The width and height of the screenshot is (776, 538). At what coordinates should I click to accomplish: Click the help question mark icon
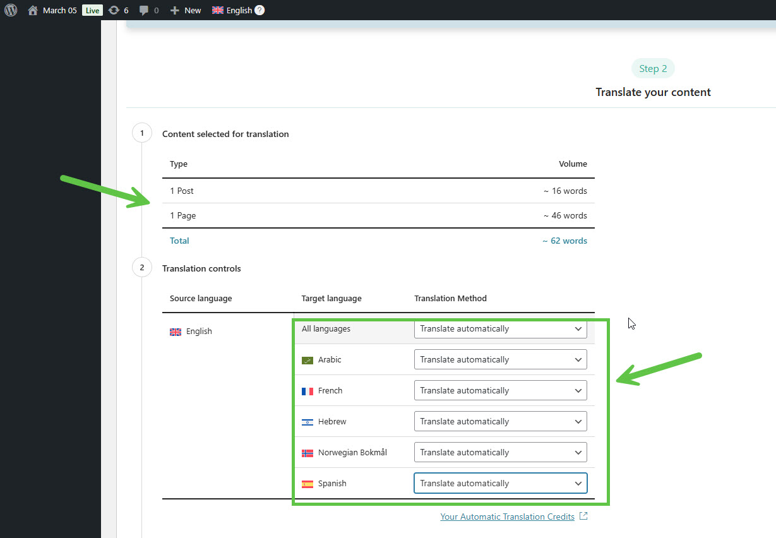pyautogui.click(x=260, y=10)
